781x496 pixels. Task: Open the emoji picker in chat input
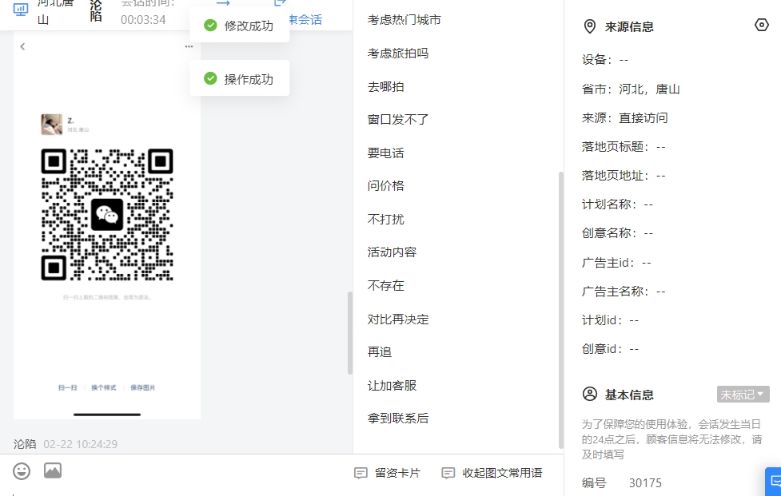coord(22,471)
